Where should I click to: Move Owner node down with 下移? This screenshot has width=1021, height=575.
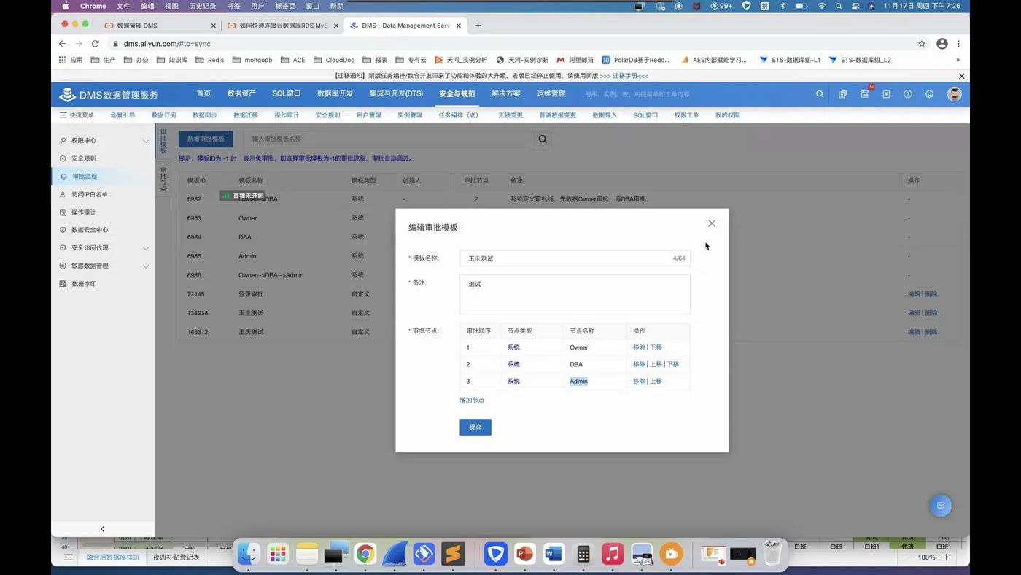click(x=656, y=347)
